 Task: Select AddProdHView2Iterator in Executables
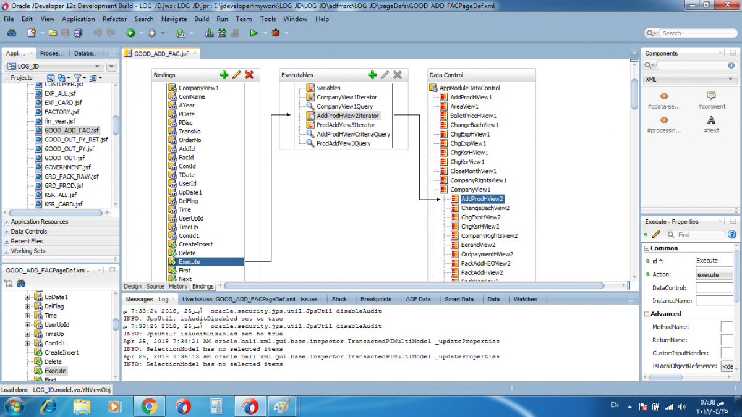(x=348, y=116)
